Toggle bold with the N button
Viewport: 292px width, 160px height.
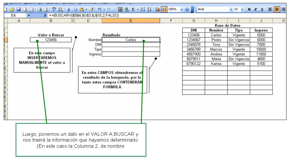click(x=249, y=9)
